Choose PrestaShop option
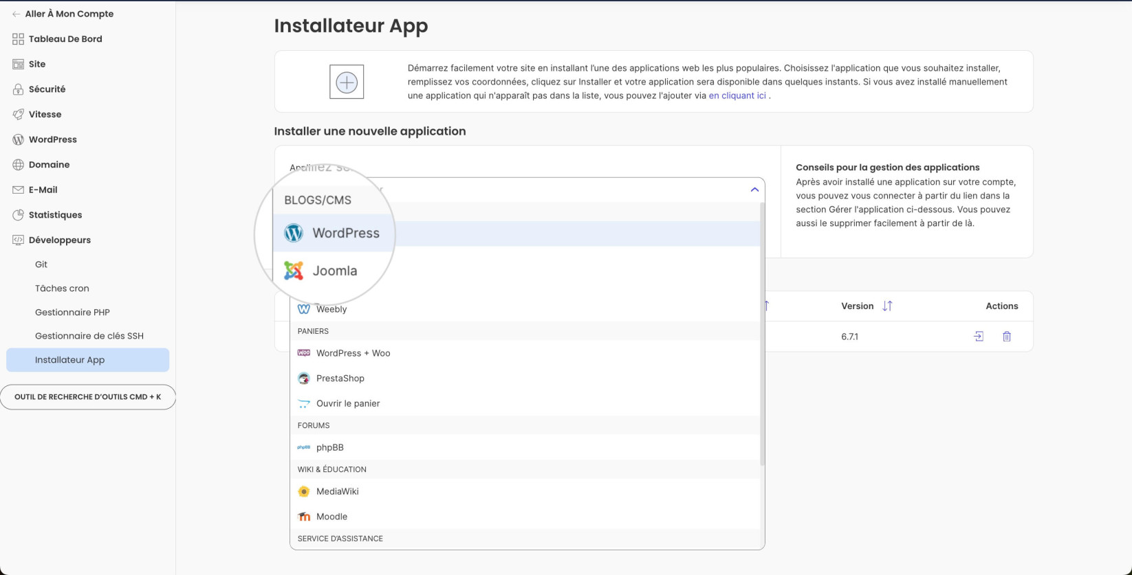 point(525,379)
